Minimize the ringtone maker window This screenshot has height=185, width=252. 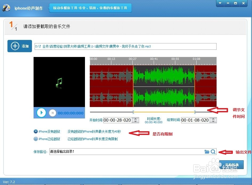point(228,3)
